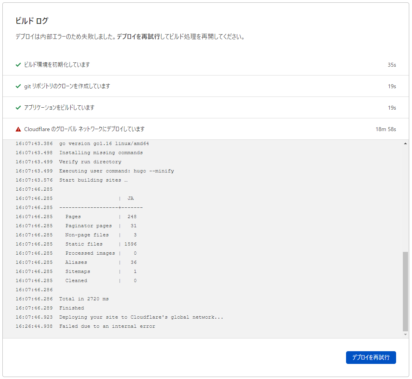This screenshot has height=379, width=412.
Task: Expand the ビルド環境を初期化しています step label
Action: coord(57,65)
